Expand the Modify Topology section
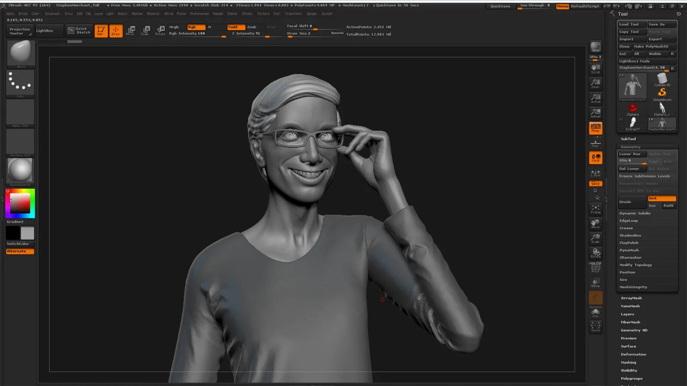 [x=635, y=265]
